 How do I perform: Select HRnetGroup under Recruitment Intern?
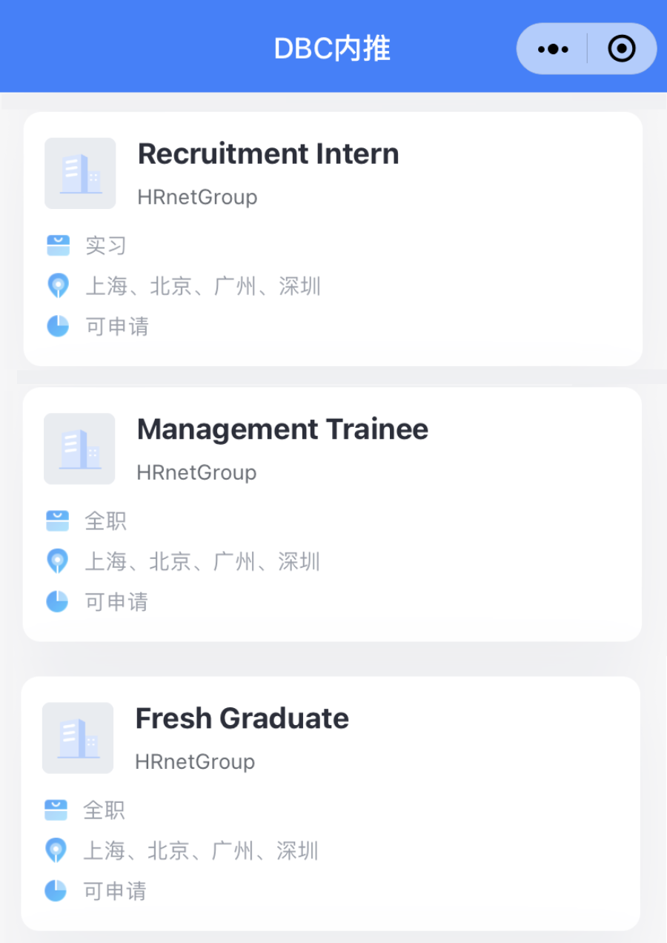tap(197, 197)
